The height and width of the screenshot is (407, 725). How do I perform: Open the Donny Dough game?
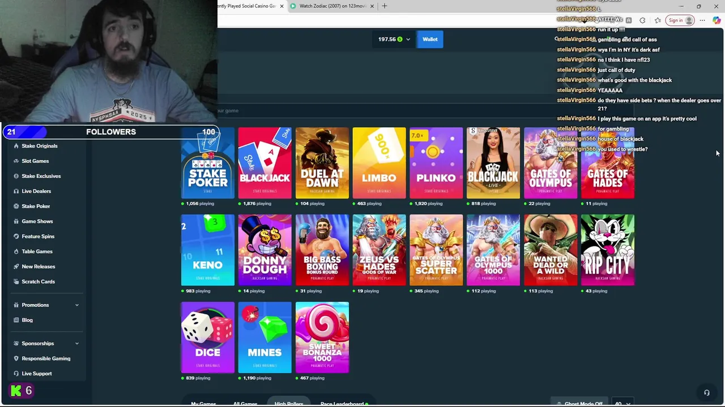pos(265,250)
